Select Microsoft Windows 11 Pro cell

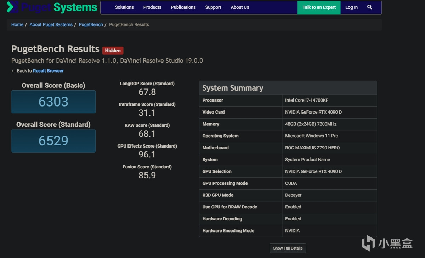coord(330,136)
